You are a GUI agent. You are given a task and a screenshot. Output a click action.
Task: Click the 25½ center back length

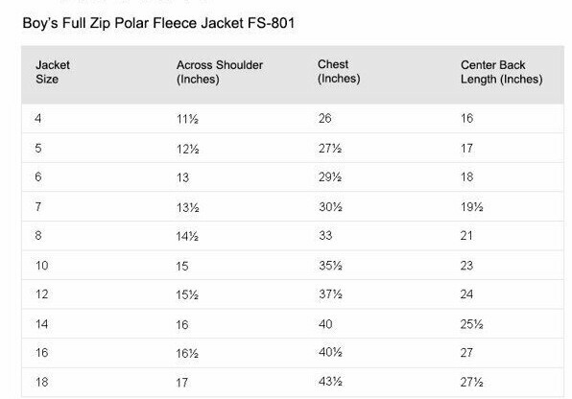point(471,324)
